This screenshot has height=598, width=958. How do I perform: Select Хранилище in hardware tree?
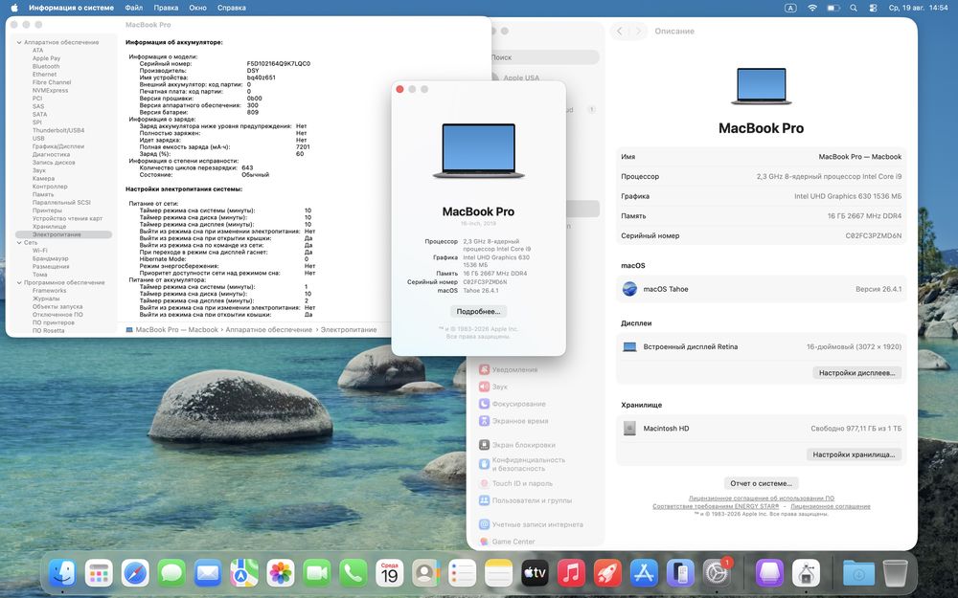coord(49,227)
